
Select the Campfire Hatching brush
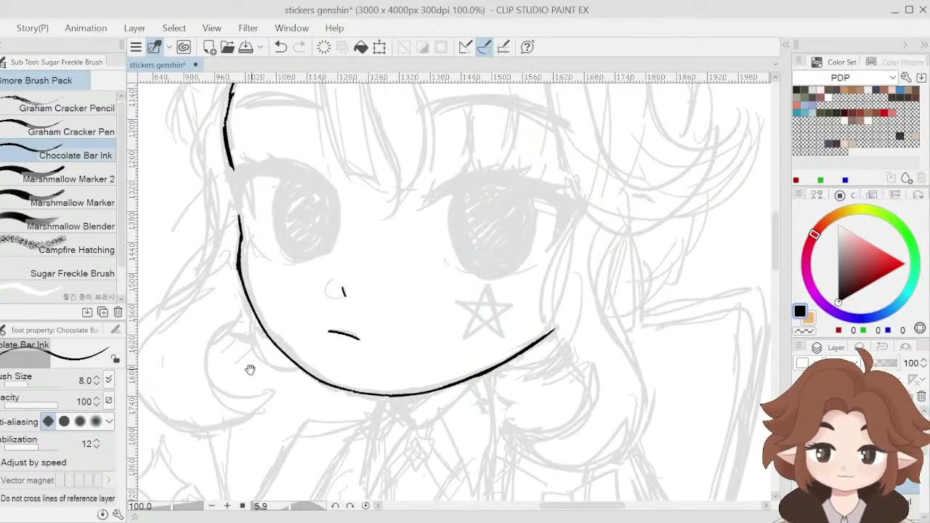58,246
